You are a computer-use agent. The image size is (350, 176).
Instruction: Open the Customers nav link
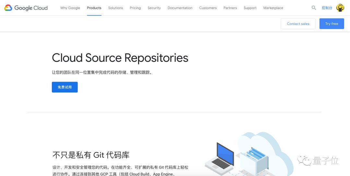[x=208, y=8]
